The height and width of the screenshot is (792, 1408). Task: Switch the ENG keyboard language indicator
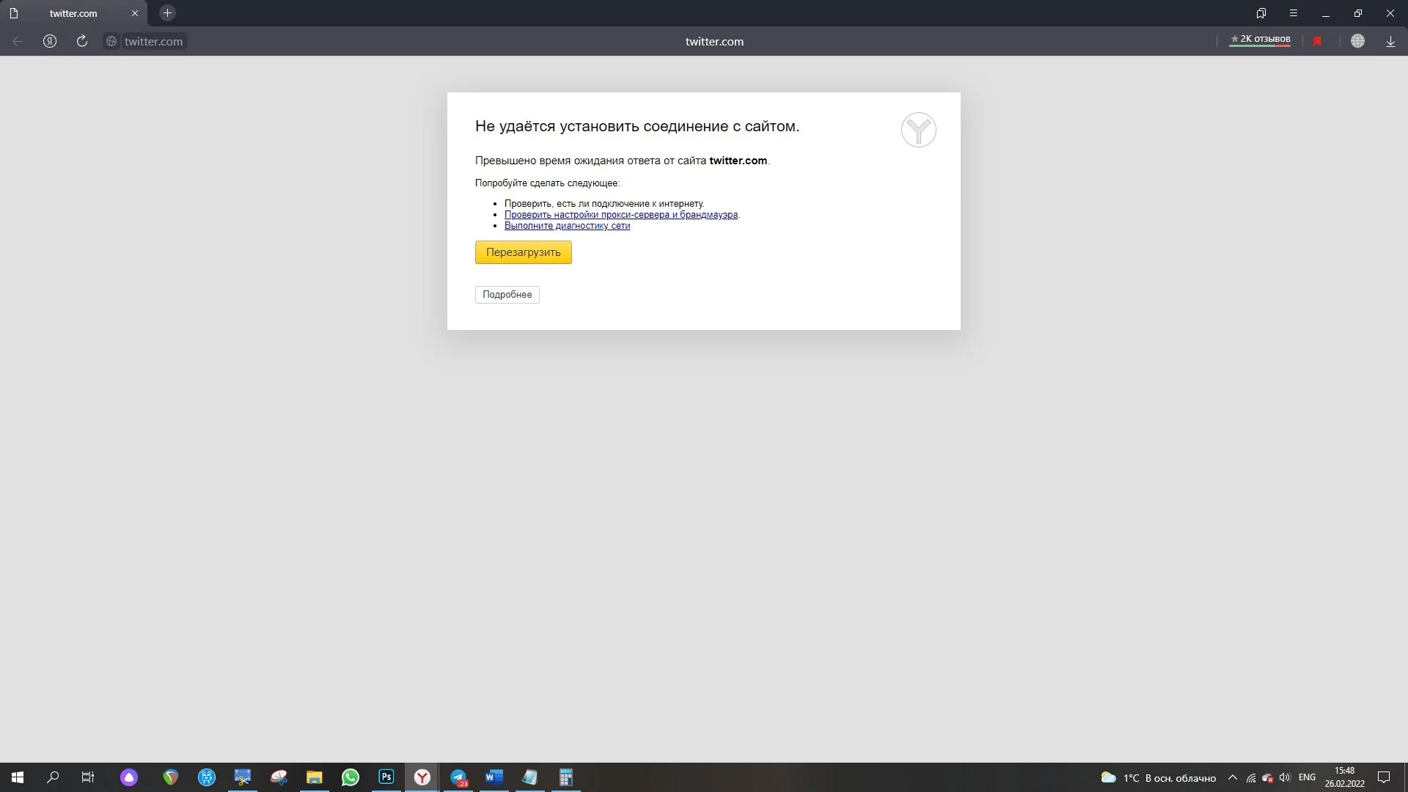[x=1306, y=777]
